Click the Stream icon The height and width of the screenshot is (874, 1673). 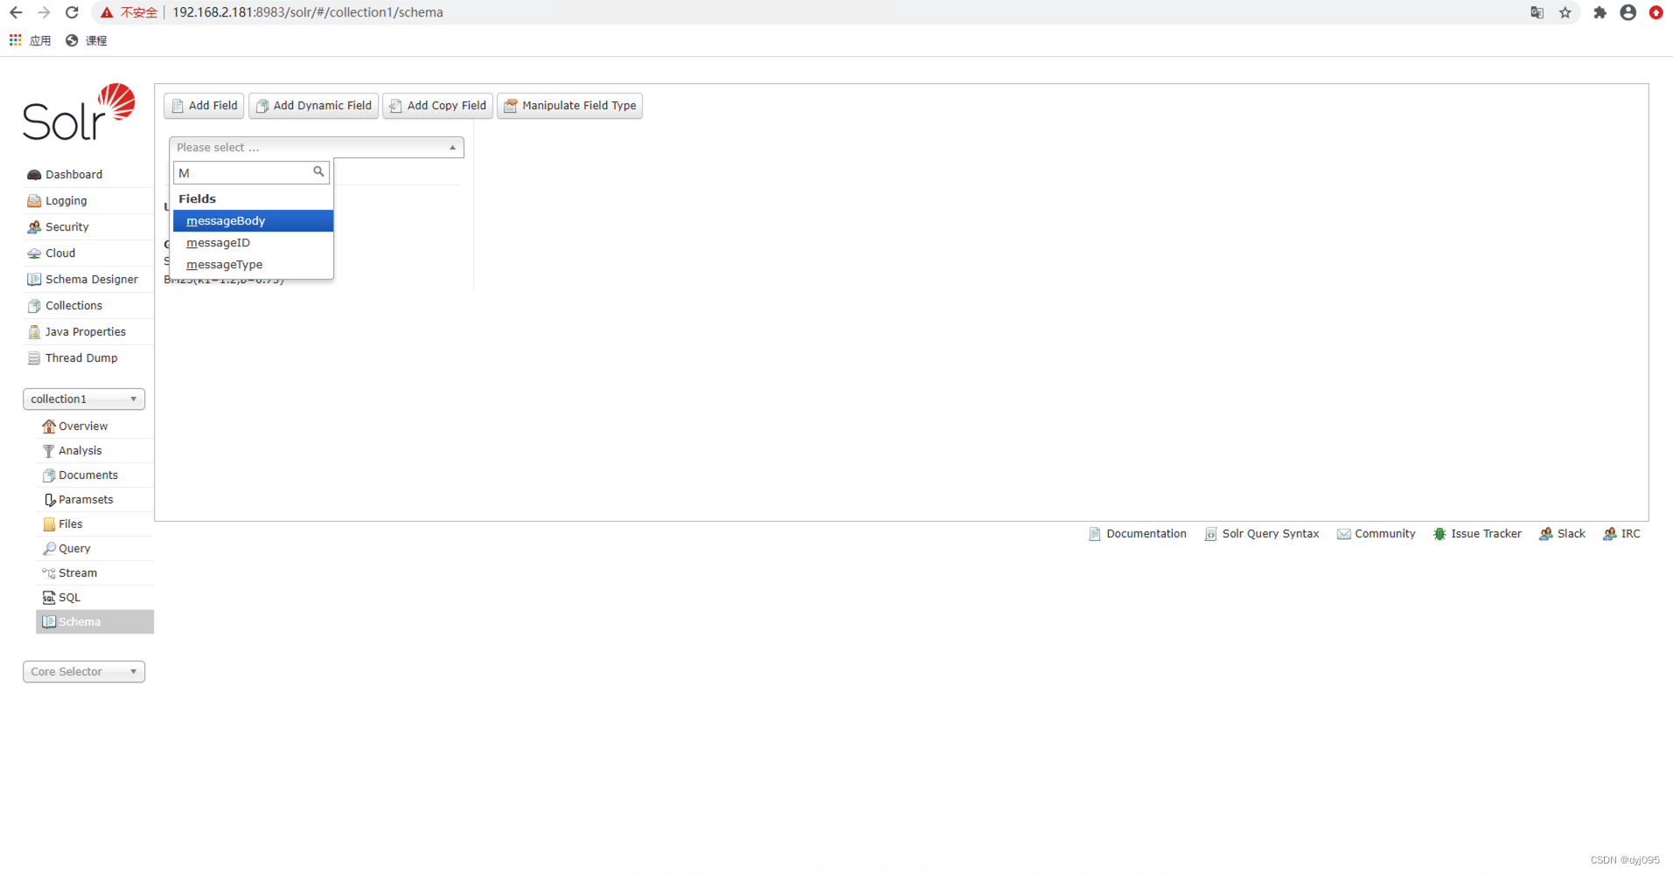coord(49,573)
